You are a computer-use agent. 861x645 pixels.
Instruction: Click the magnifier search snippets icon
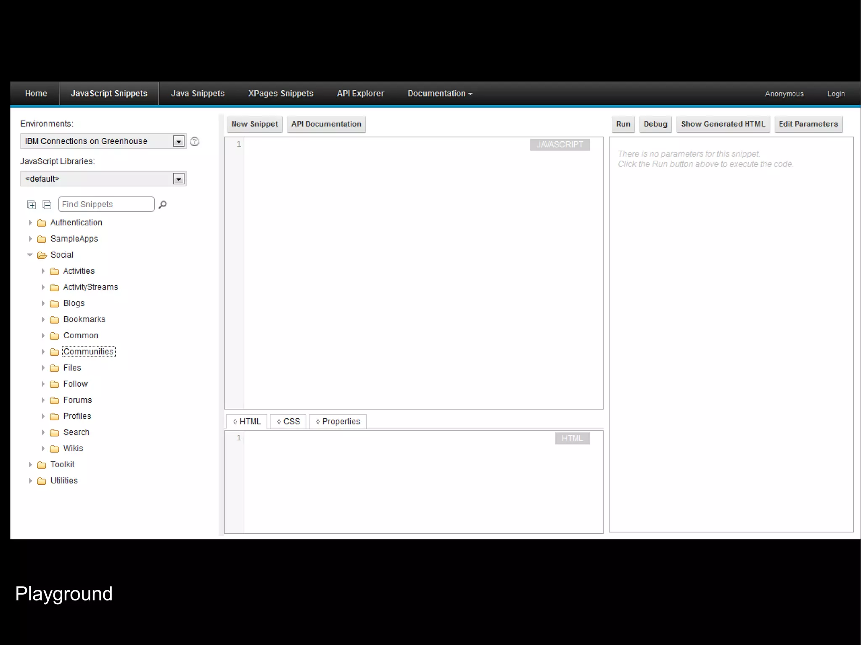click(163, 205)
